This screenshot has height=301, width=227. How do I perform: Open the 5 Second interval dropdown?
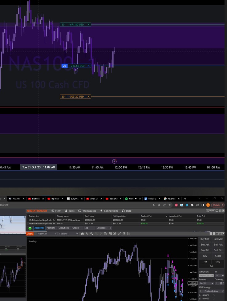(68, 234)
